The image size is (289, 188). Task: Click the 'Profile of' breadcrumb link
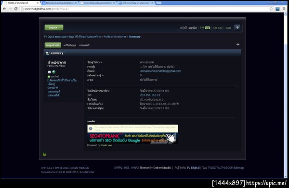point(115,37)
